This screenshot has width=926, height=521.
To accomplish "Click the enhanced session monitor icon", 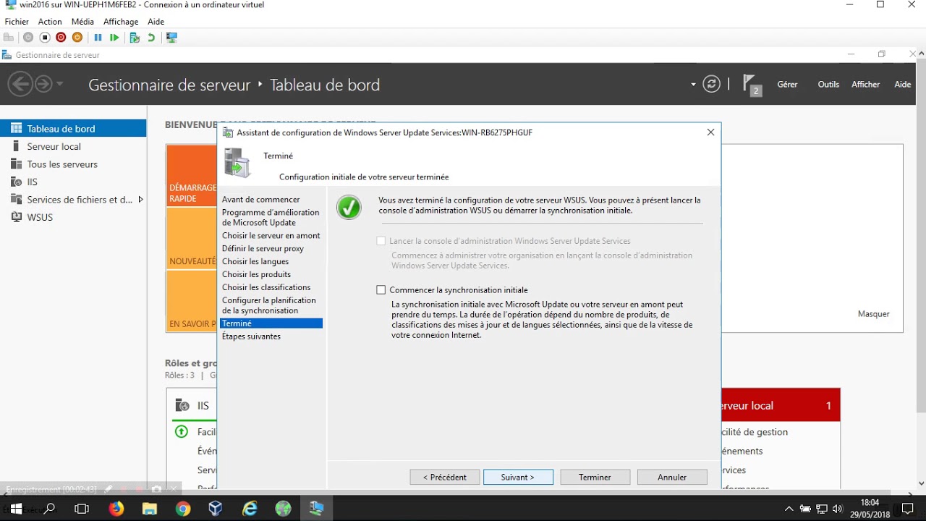I will coord(171,38).
